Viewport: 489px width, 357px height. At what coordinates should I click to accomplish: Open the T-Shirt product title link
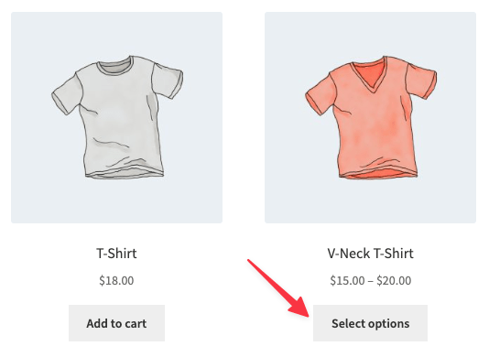(116, 254)
